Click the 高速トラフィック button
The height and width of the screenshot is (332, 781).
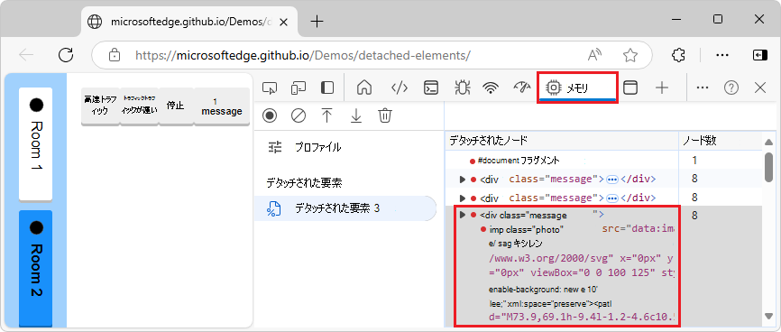(x=100, y=106)
